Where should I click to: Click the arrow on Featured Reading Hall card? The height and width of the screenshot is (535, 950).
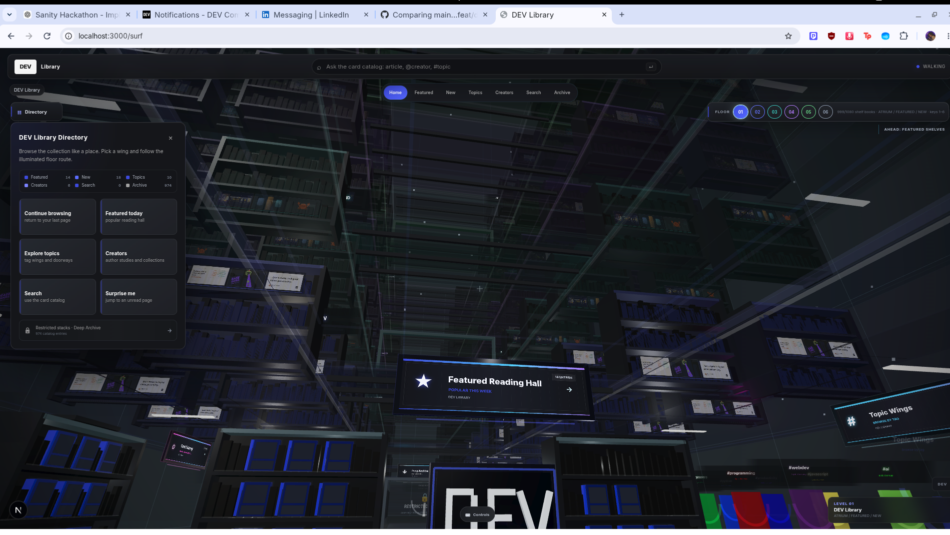pos(569,389)
